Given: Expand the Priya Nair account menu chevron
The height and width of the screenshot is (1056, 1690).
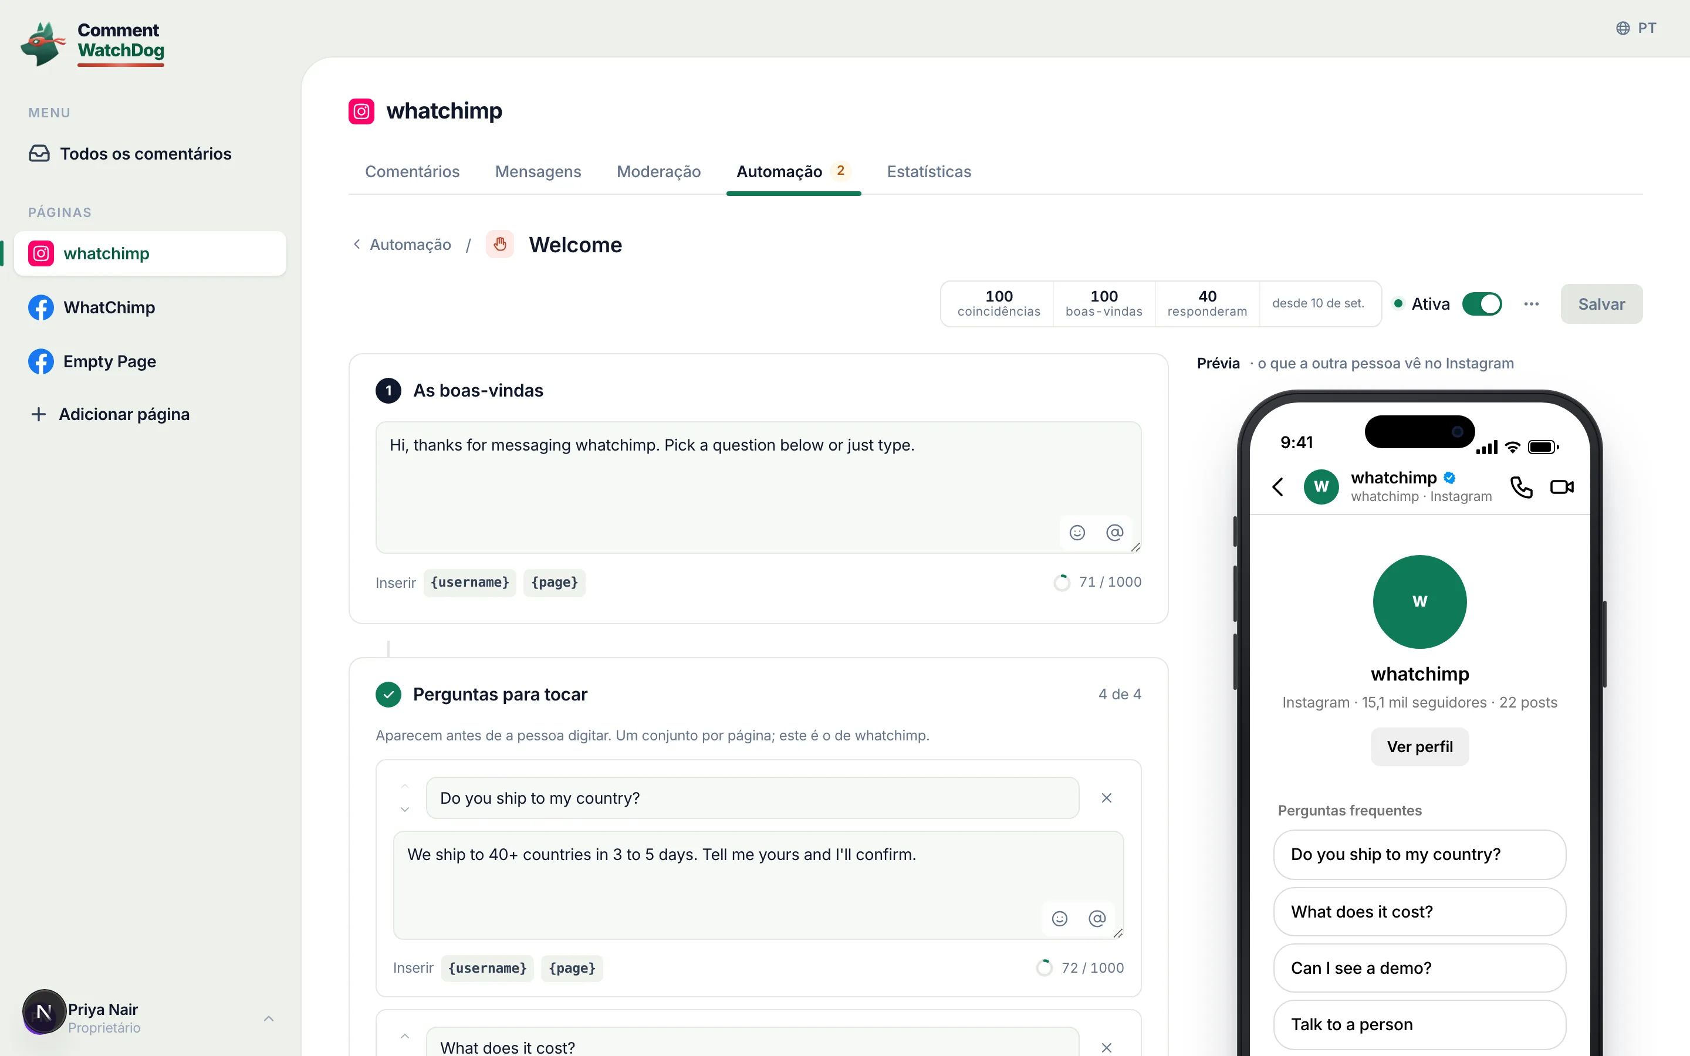Looking at the screenshot, I should 269,1018.
